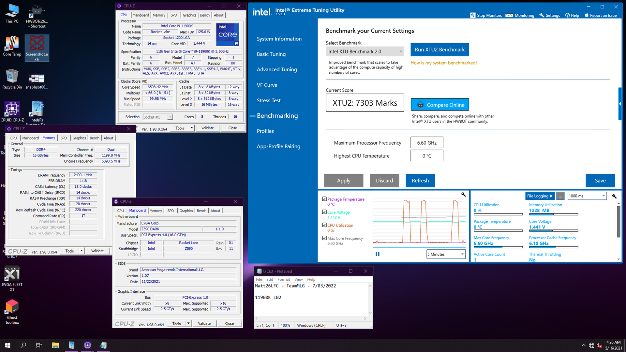
Task: Open Windows Start menu
Action: [8, 345]
